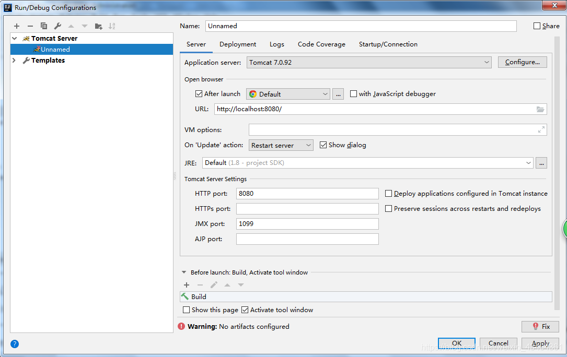Screen dimensions: 567x357
Task: Move the configuration down in the left toolbar
Action: 85,26
